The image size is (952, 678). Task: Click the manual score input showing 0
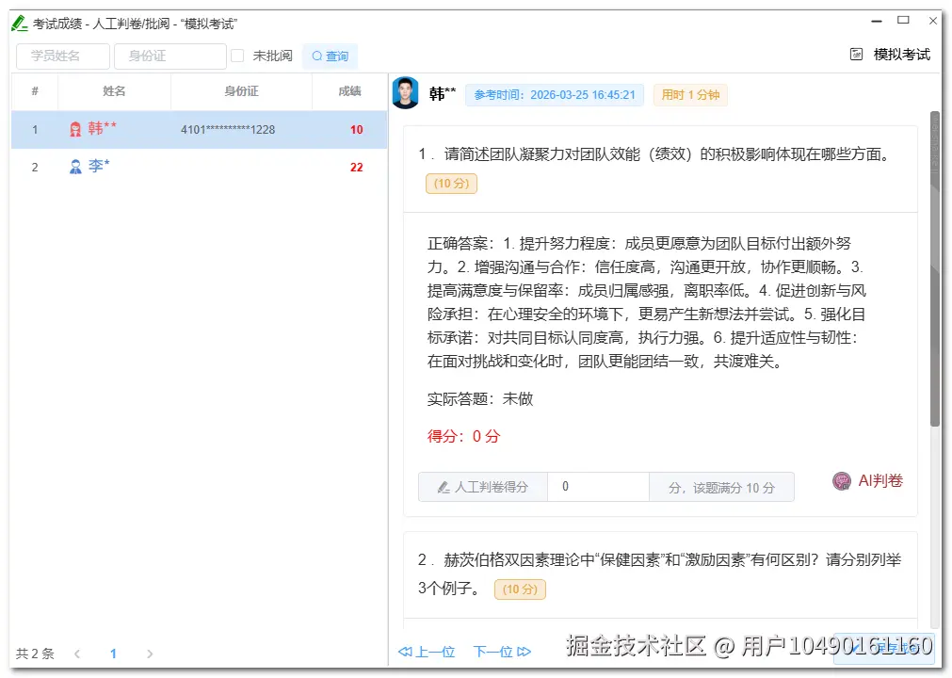coord(598,487)
